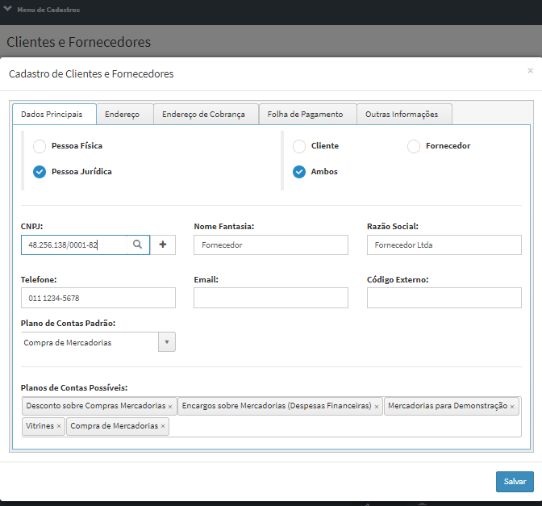This screenshot has width=542, height=506.
Task: Click the Clientes e Fornecedores page heading
Action: (78, 42)
